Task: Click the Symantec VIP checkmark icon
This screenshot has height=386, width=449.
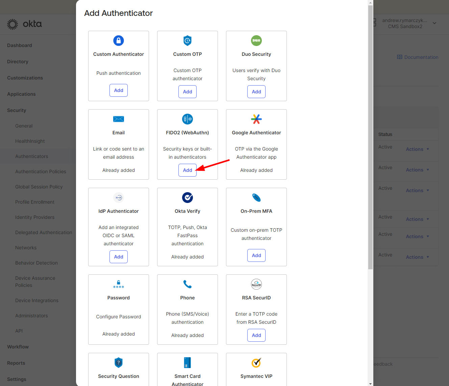Action: 256,363
